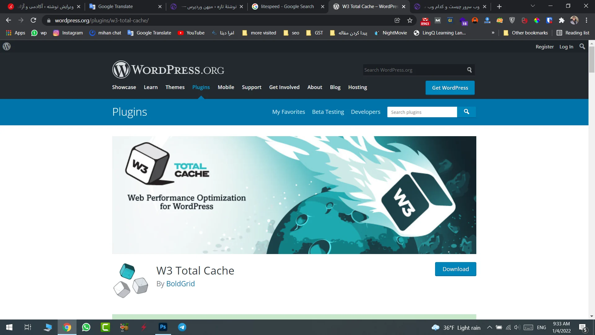Open the notification center icon
This screenshot has height=335, width=595.
tap(583, 328)
